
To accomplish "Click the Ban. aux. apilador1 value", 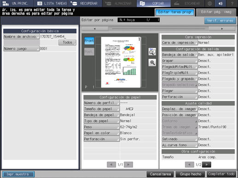I will [216, 55].
